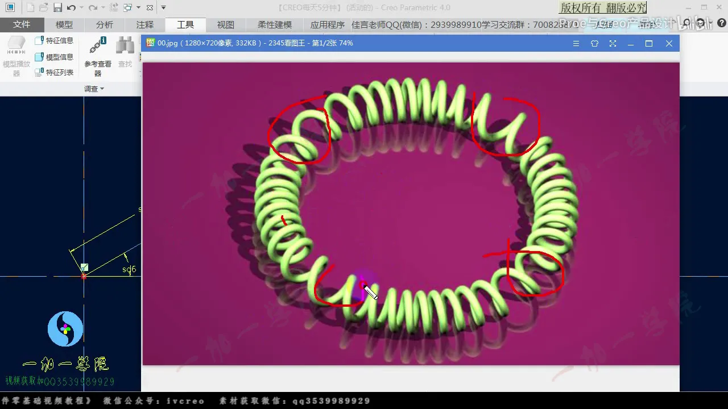728x409 pixels.
Task: Click the 特征信息 feature info button
Action: [54, 41]
